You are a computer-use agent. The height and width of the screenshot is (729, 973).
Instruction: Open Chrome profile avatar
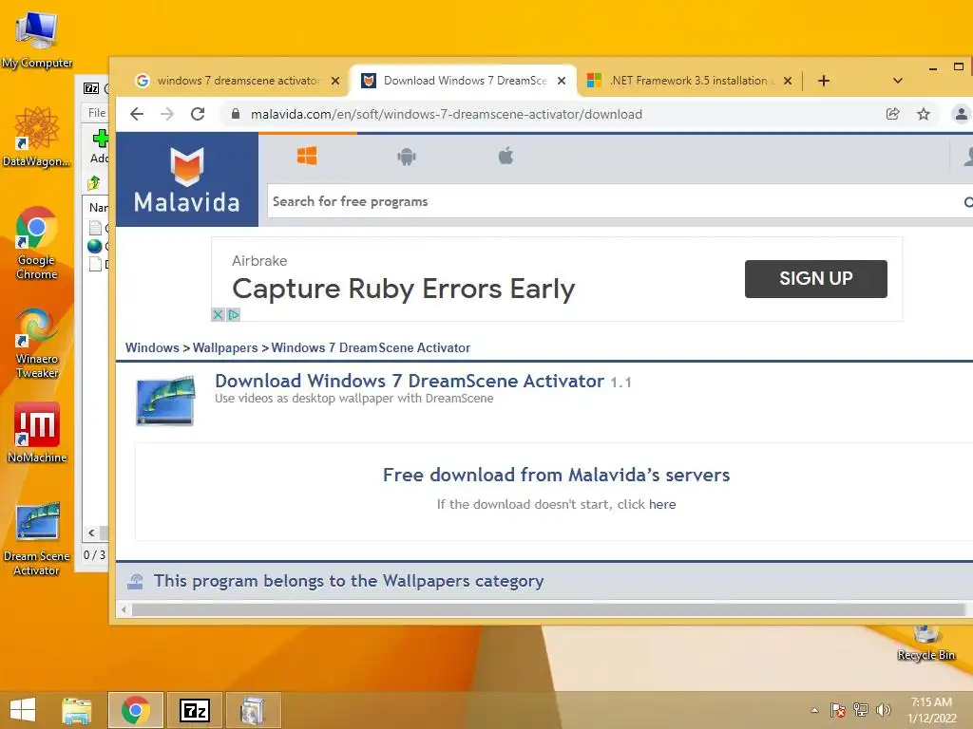coord(961,114)
